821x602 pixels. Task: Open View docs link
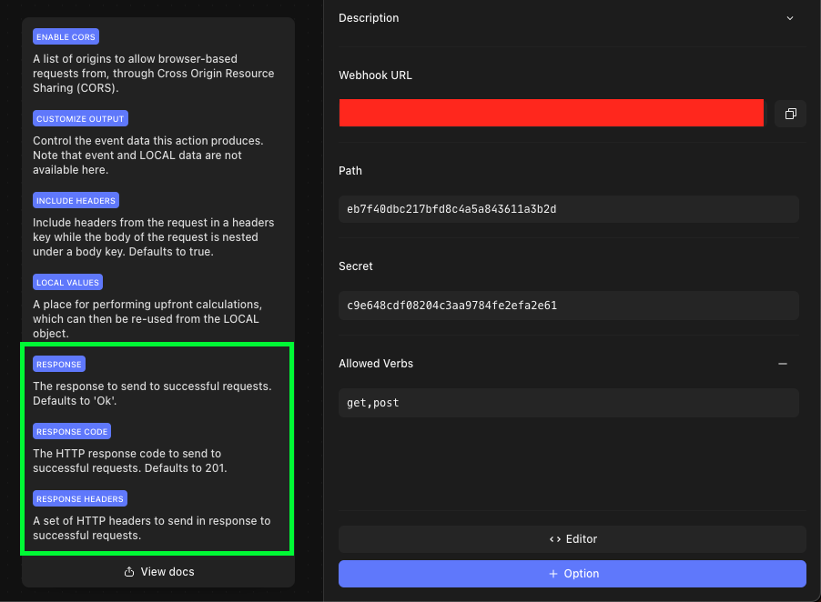(x=158, y=572)
